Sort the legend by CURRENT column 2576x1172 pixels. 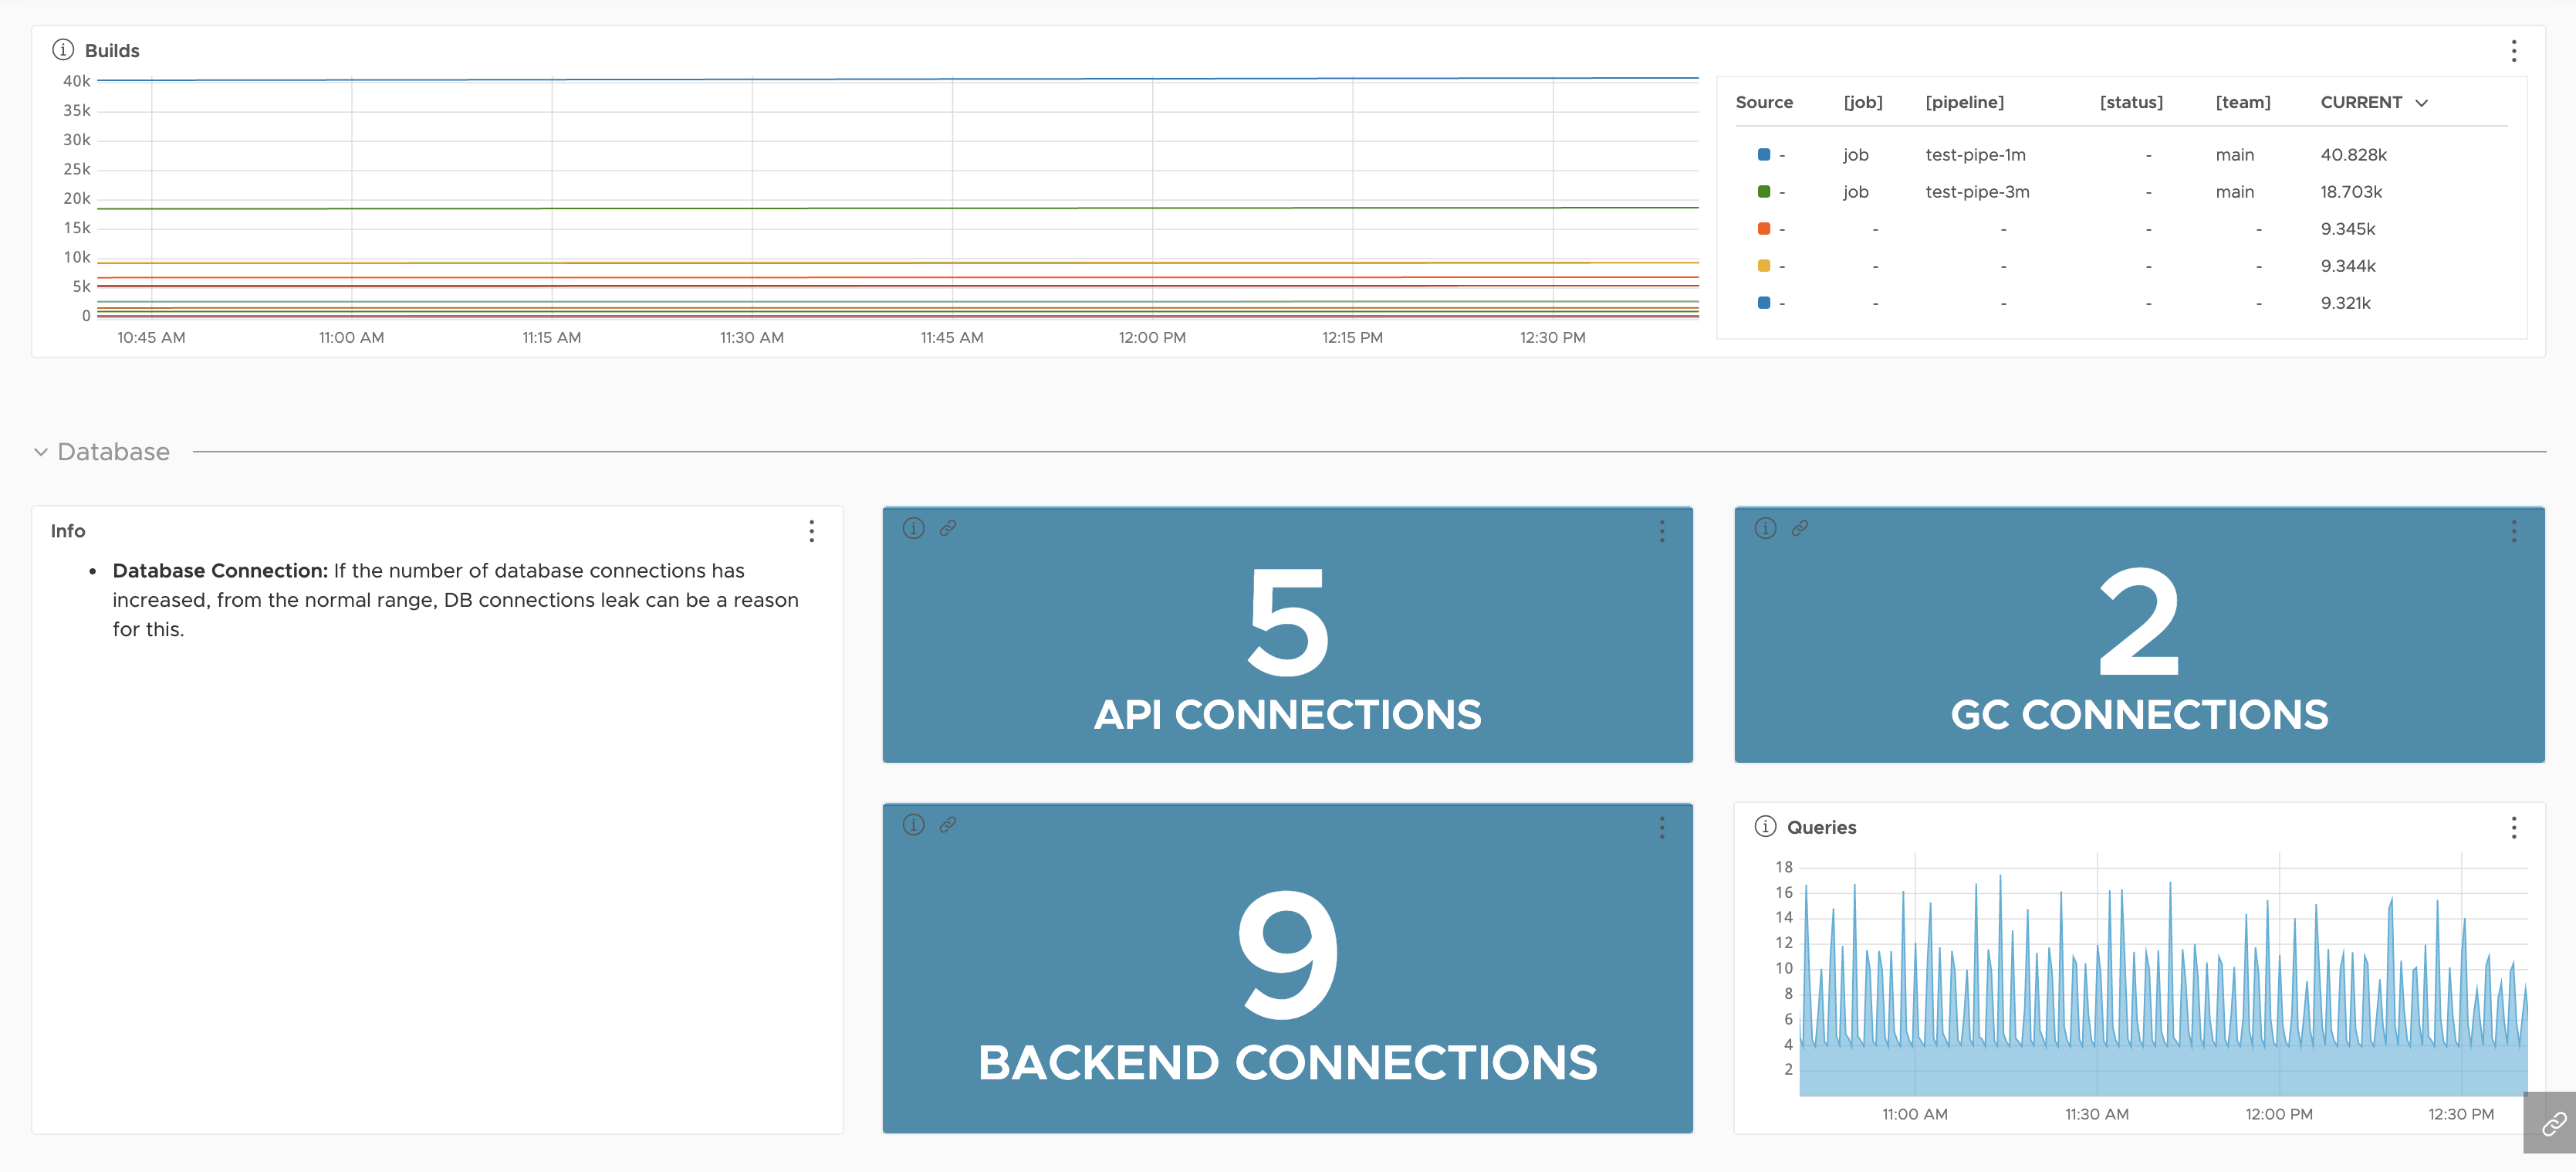[x=2373, y=102]
